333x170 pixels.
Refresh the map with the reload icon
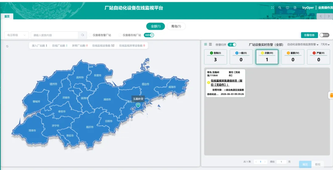[x=7, y=46]
